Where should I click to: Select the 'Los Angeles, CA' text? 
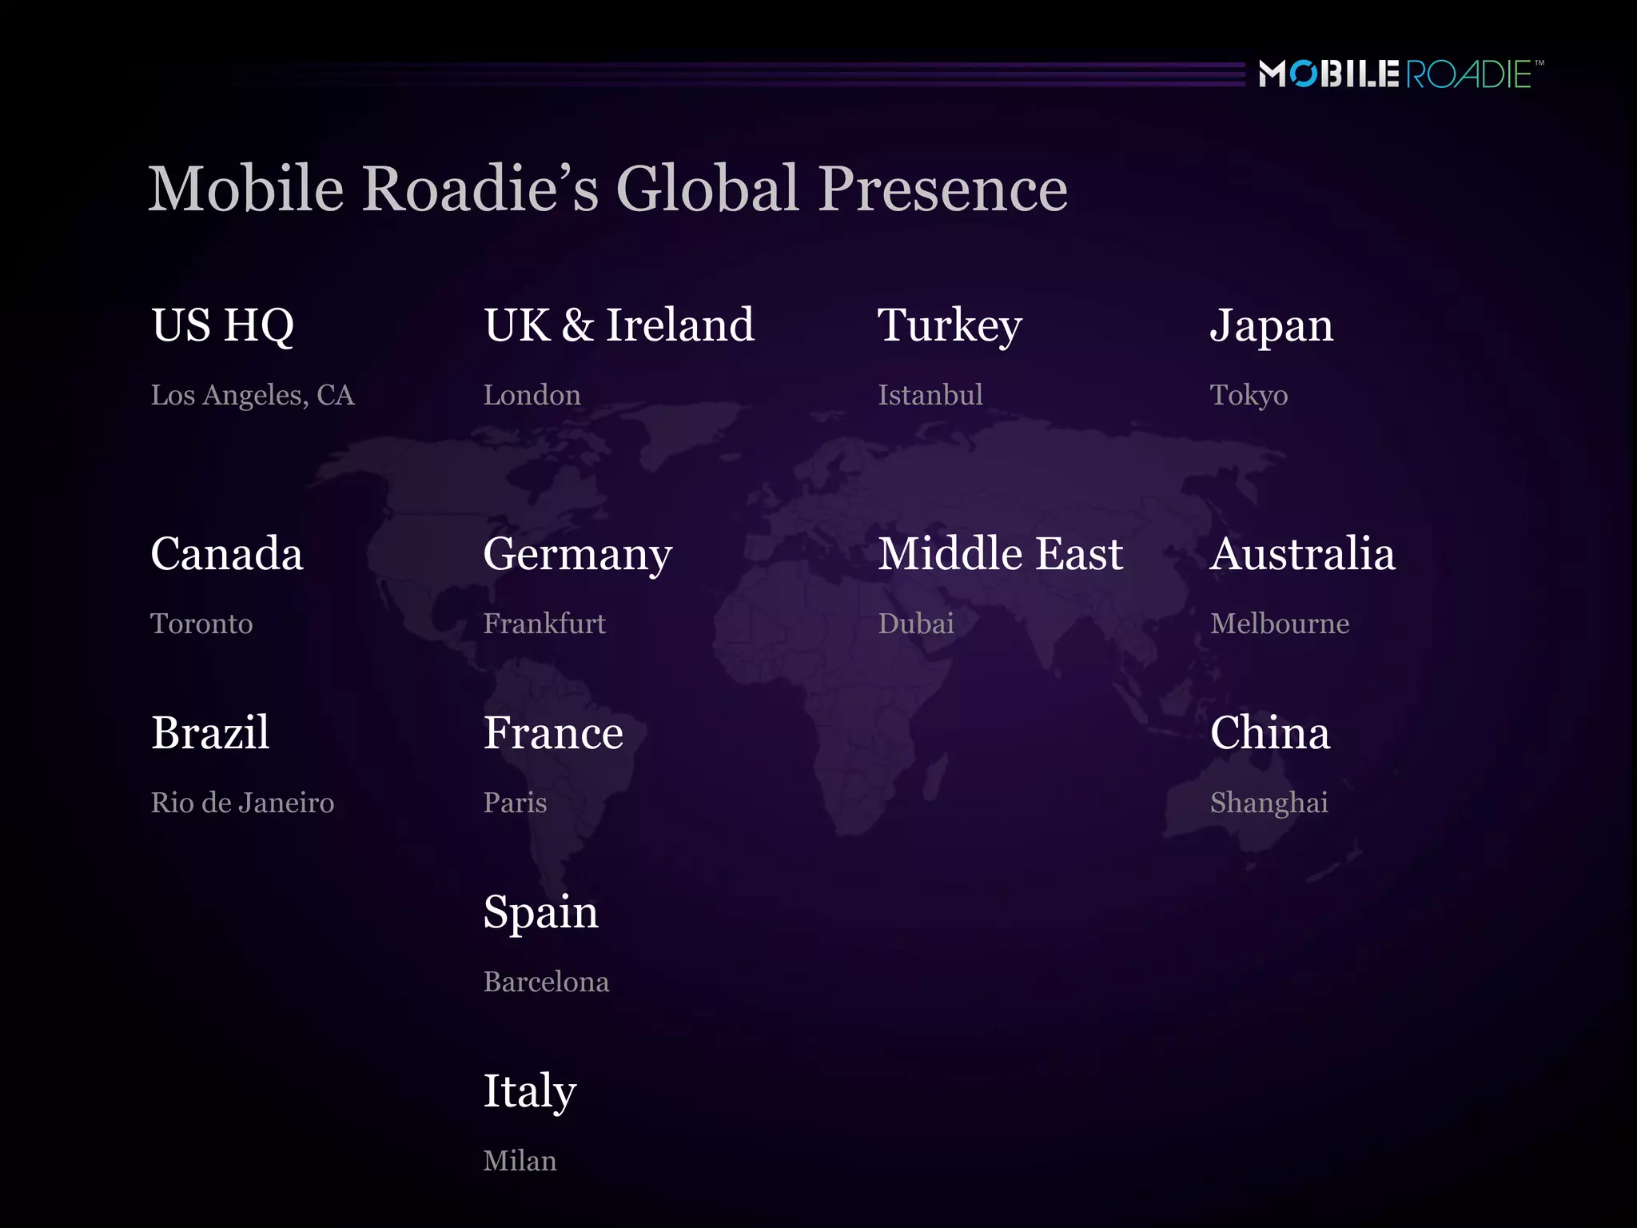[253, 396]
